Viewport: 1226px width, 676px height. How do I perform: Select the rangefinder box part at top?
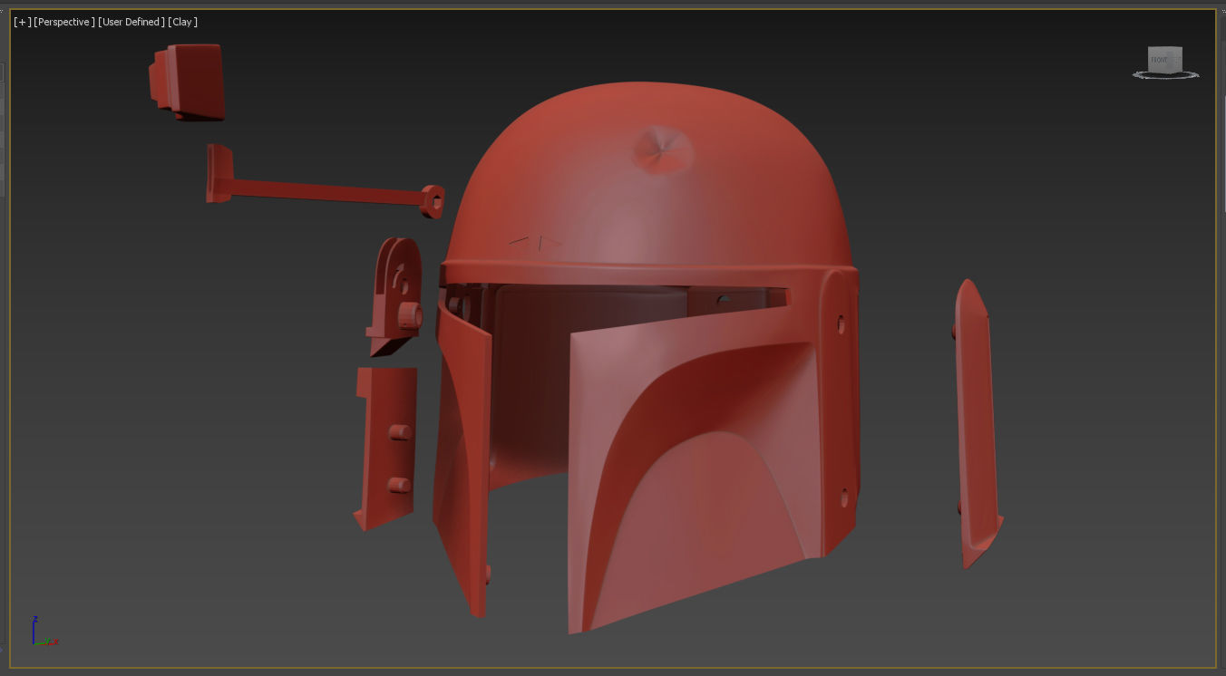point(187,82)
